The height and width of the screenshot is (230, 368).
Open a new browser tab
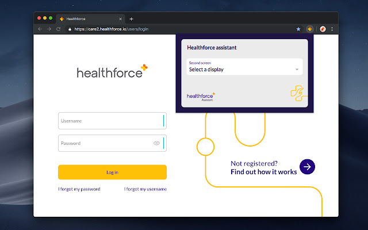pos(131,19)
